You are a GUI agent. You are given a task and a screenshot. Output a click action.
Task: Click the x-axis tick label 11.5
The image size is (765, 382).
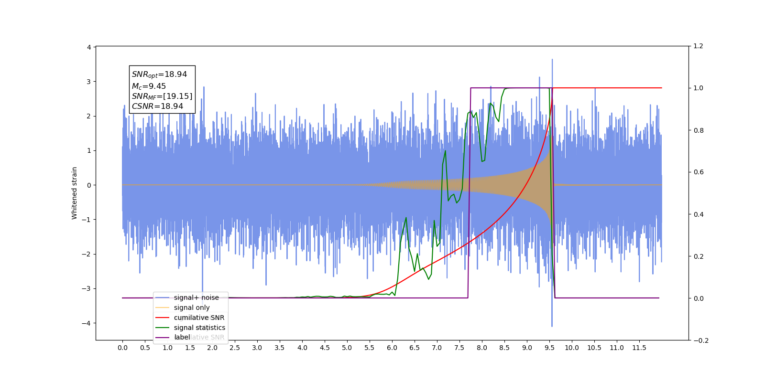click(639, 348)
